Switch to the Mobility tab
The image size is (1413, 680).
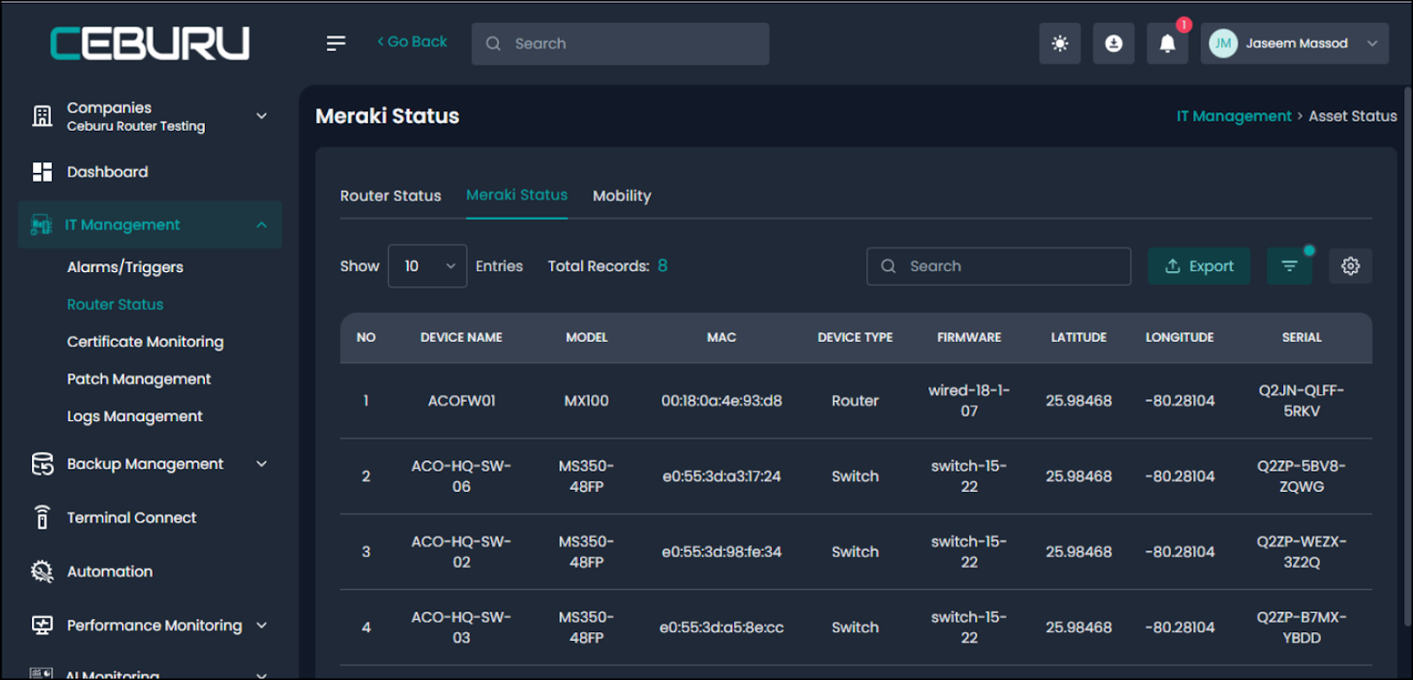622,196
